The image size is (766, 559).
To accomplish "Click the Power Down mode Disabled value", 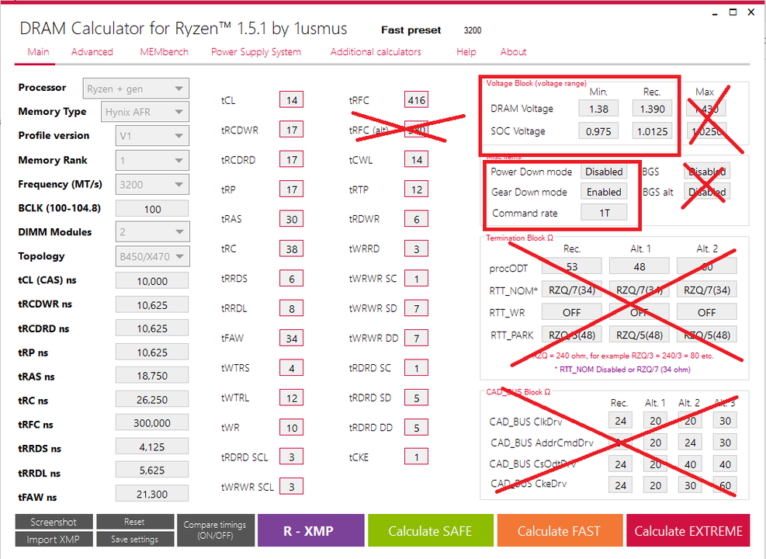I will 604,172.
